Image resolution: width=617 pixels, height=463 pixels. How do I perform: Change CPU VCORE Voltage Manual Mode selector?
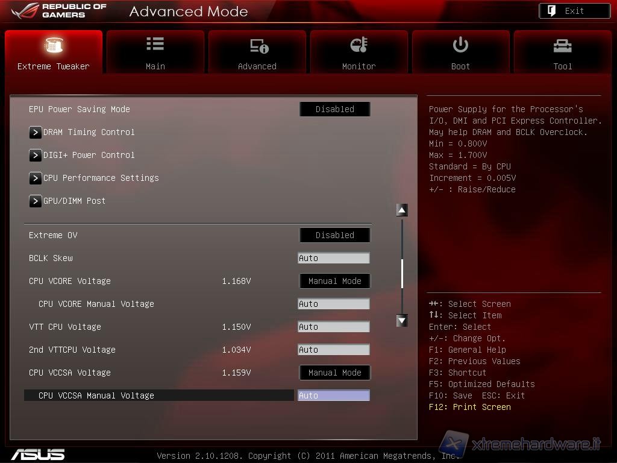tap(334, 281)
